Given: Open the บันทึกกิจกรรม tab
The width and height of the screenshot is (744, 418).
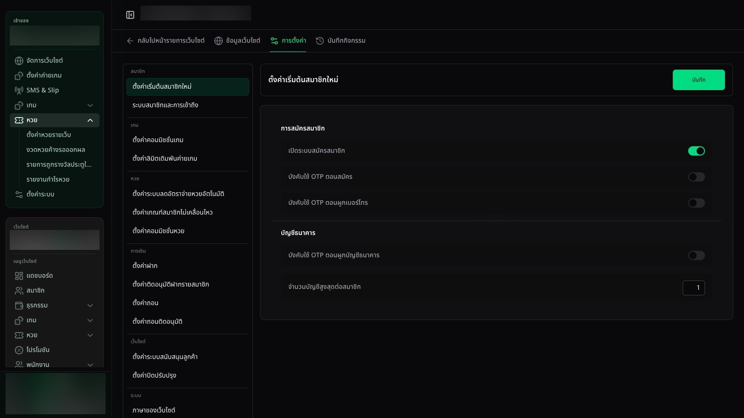Looking at the screenshot, I should click(340, 41).
